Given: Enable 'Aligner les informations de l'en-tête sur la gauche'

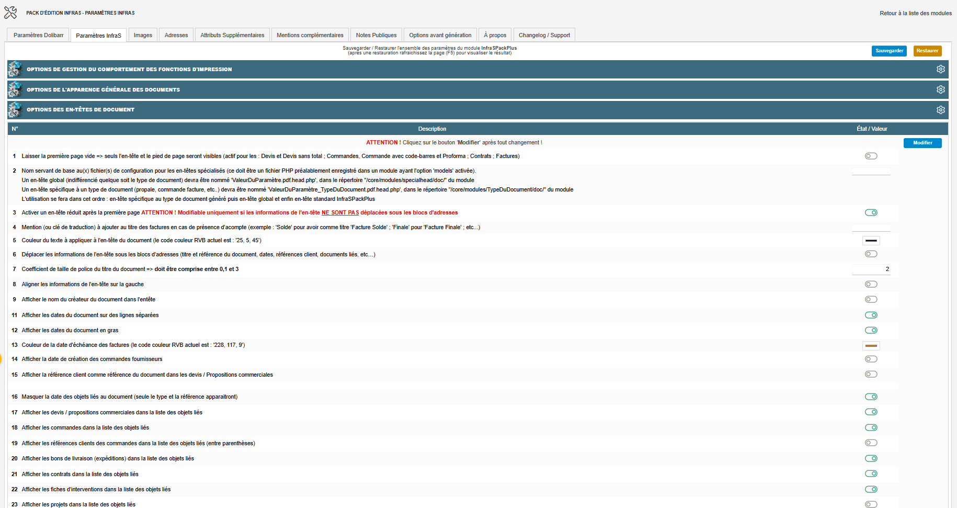Looking at the screenshot, I should (871, 284).
